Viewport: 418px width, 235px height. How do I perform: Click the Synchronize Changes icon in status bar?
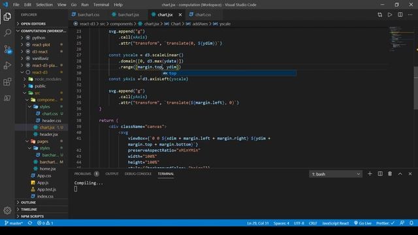coord(30,223)
